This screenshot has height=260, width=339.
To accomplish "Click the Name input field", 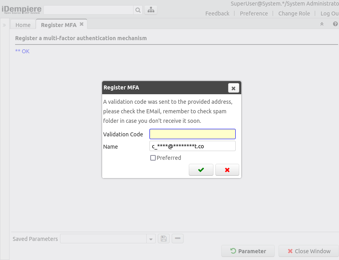I will (192, 146).
